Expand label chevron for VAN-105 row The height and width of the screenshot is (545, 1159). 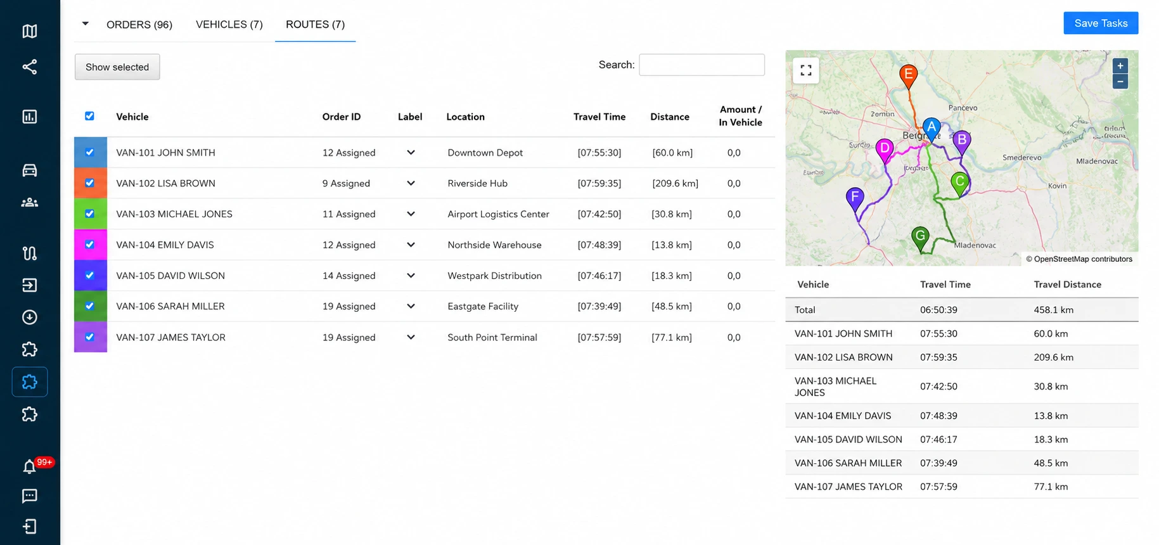[x=411, y=276]
